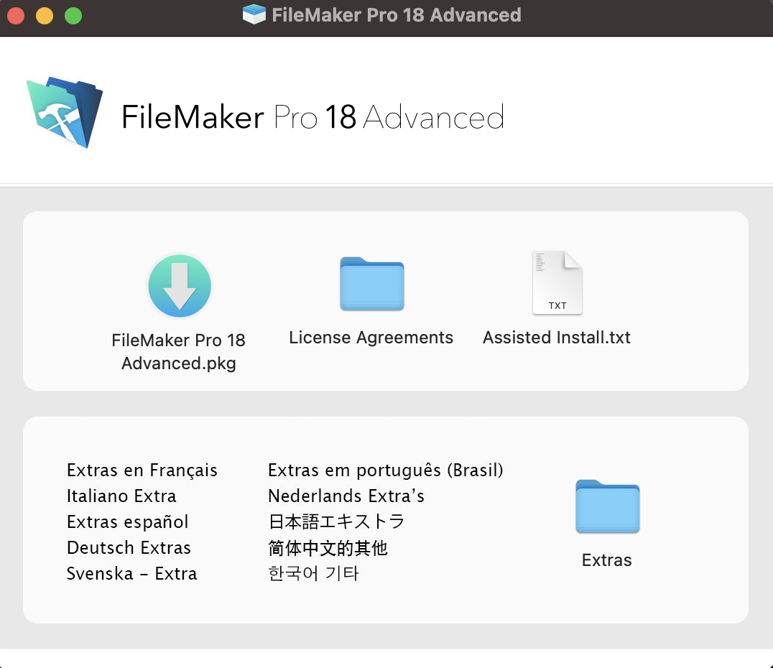
Task: Click Extras em português (Brasil) text
Action: click(386, 470)
